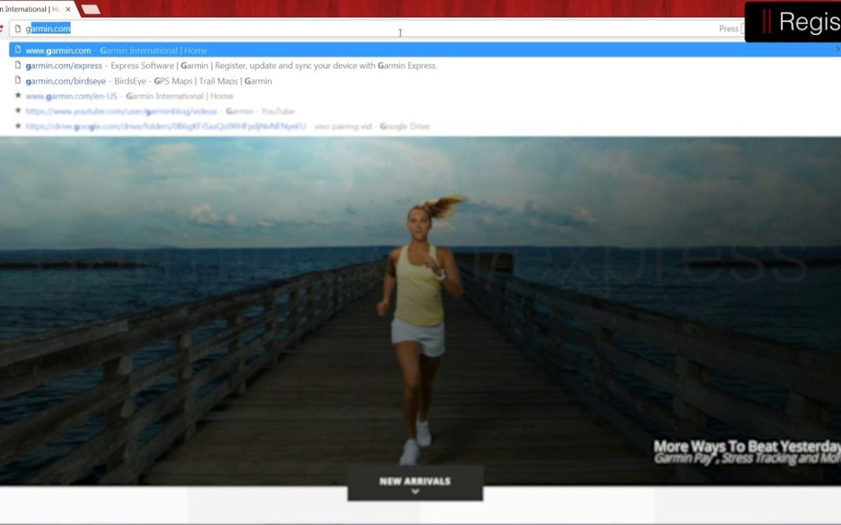Click the More Ways To Beat Yesterday banner text
The height and width of the screenshot is (525, 841).
coord(746,446)
